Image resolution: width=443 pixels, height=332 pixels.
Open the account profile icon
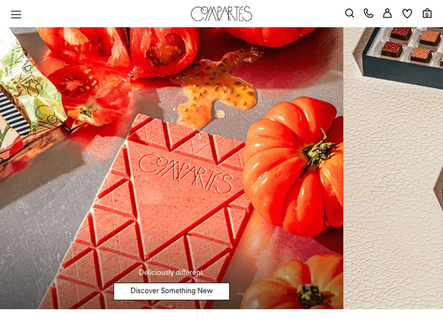pyautogui.click(x=387, y=13)
